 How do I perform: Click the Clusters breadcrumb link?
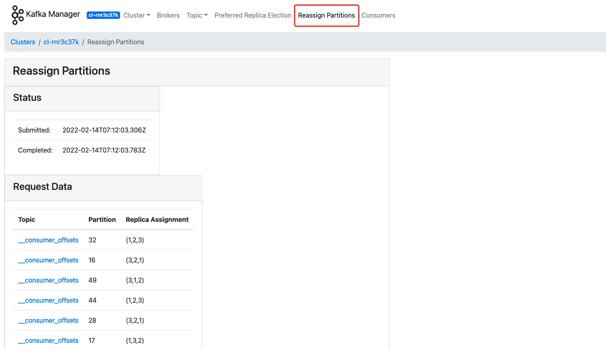pos(23,42)
